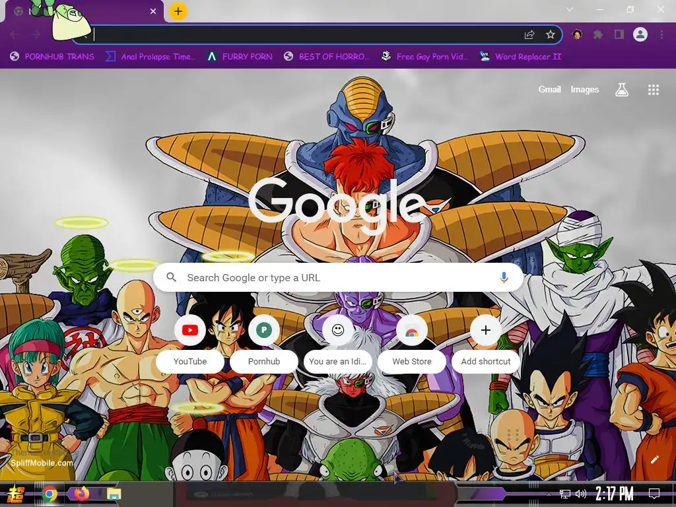
Task: Open the tab search chevron dropdown
Action: (x=570, y=9)
